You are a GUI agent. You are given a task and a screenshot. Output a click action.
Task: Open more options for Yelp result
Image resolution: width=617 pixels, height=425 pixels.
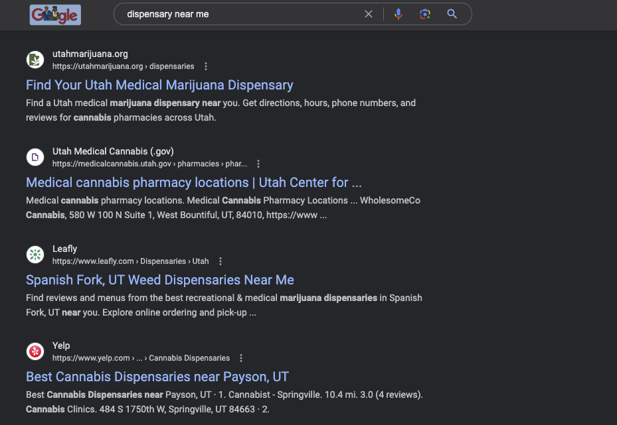coord(241,358)
